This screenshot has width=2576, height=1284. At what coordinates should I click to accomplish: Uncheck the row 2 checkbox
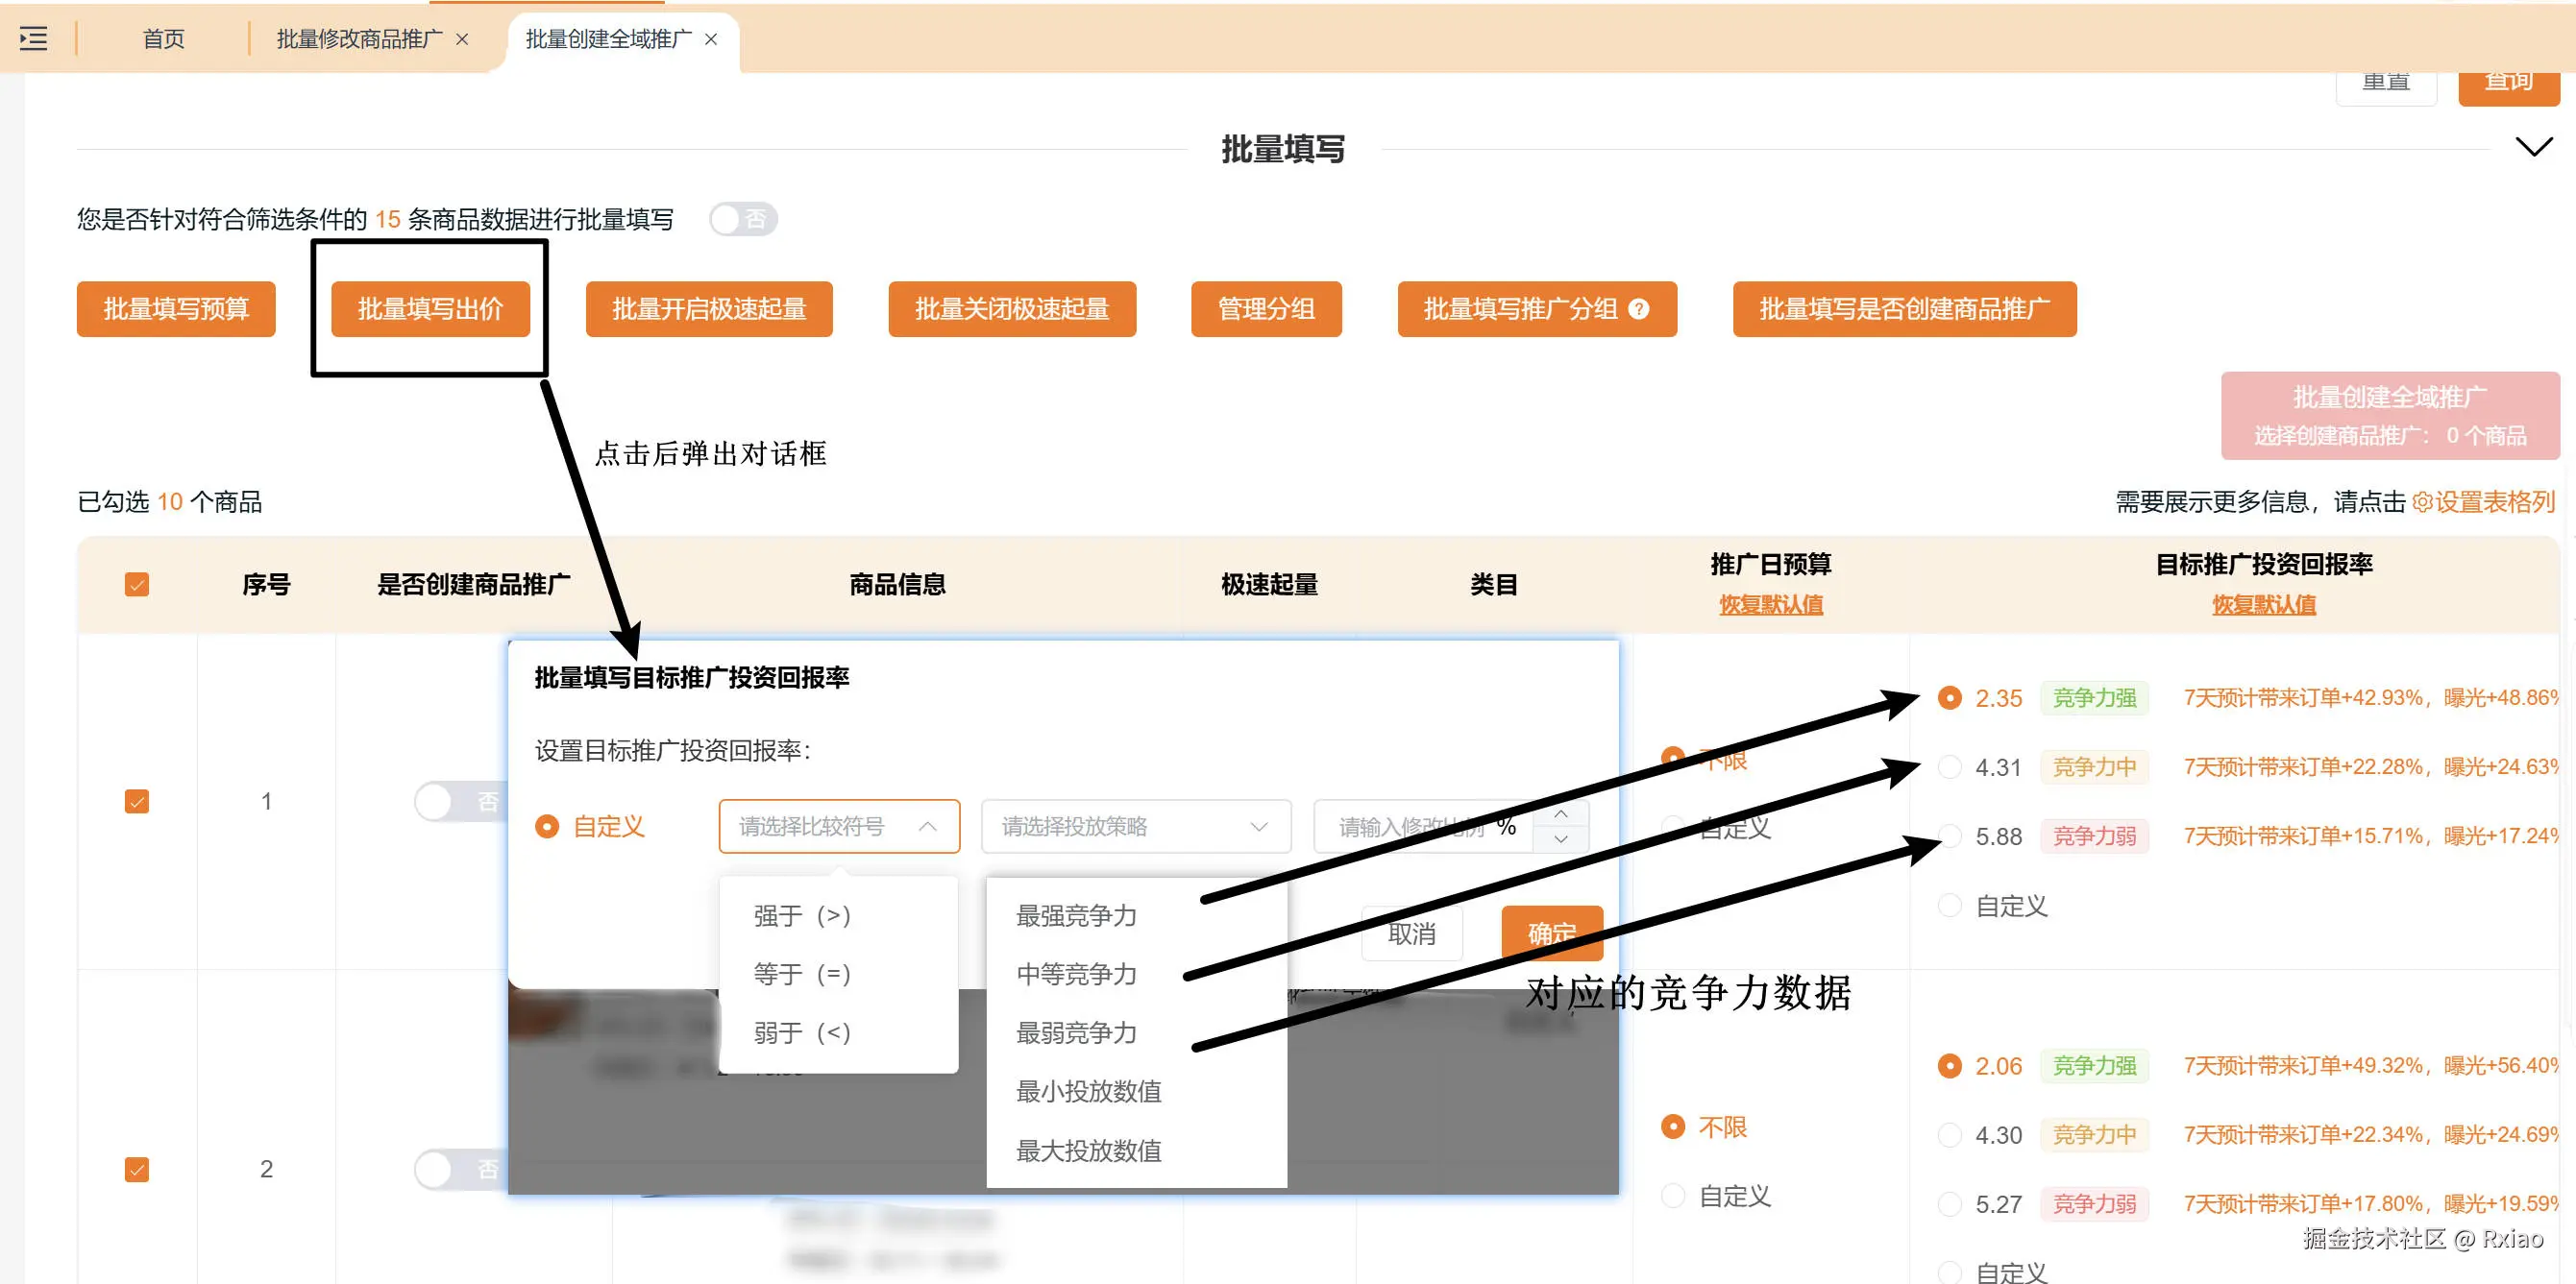137,1169
